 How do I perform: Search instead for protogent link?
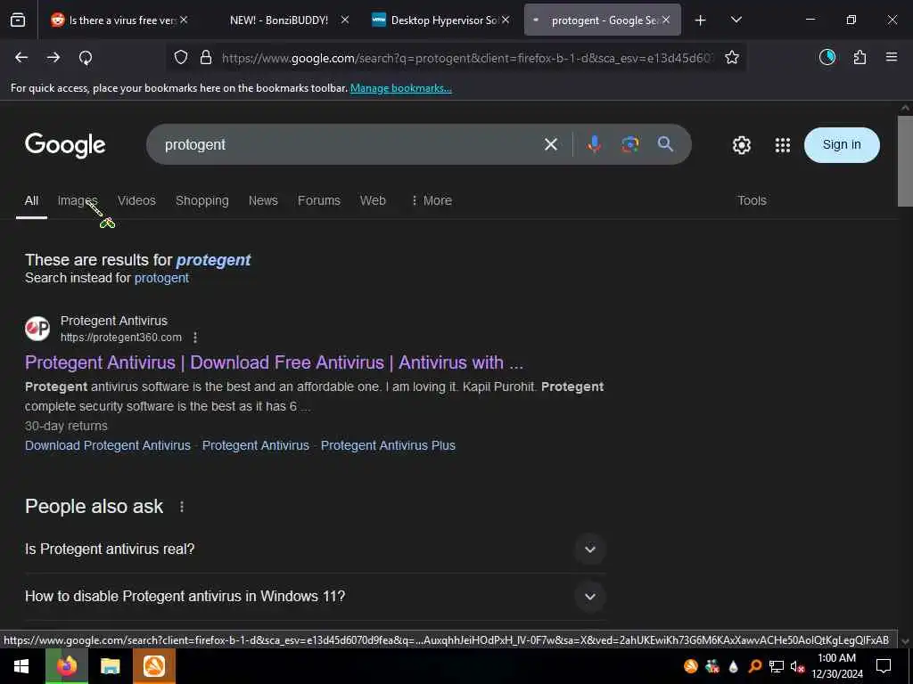(x=161, y=278)
